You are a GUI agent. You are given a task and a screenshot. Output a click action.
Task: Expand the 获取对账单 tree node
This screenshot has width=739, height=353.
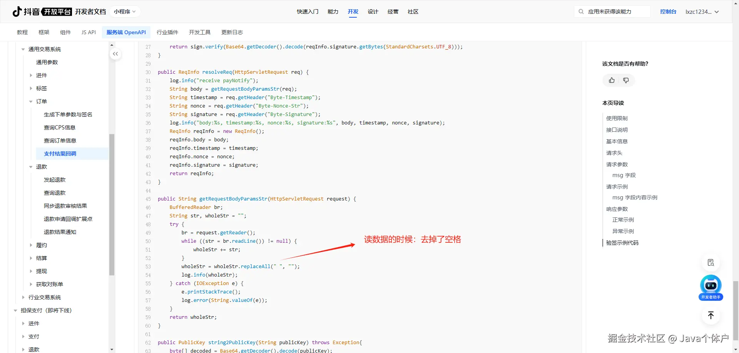(31, 284)
